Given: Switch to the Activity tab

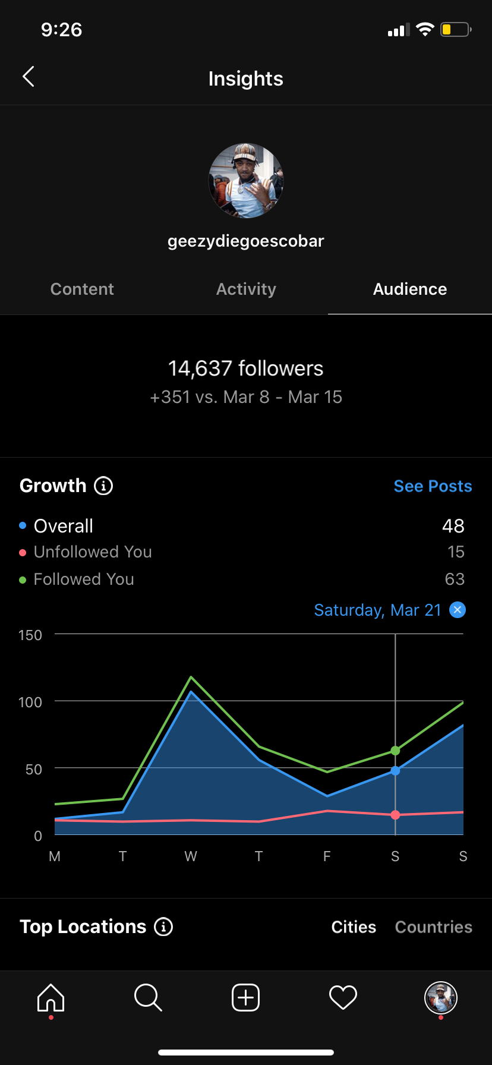Looking at the screenshot, I should click(246, 289).
